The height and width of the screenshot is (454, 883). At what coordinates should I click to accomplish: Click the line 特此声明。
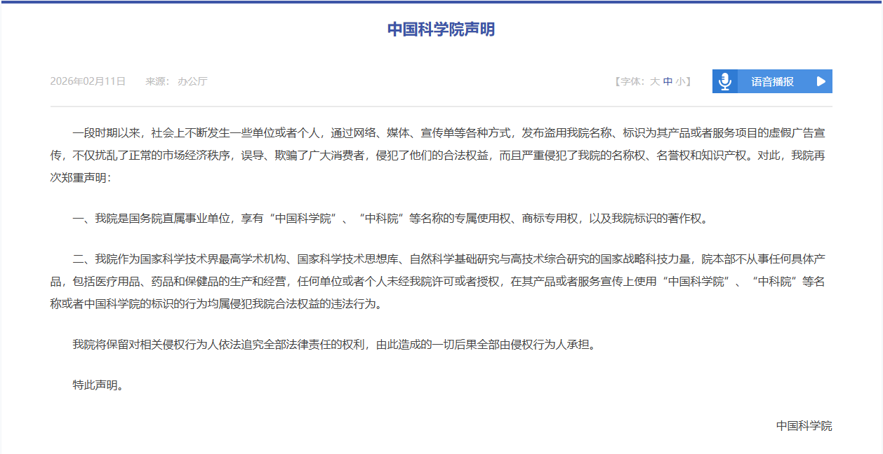click(98, 385)
